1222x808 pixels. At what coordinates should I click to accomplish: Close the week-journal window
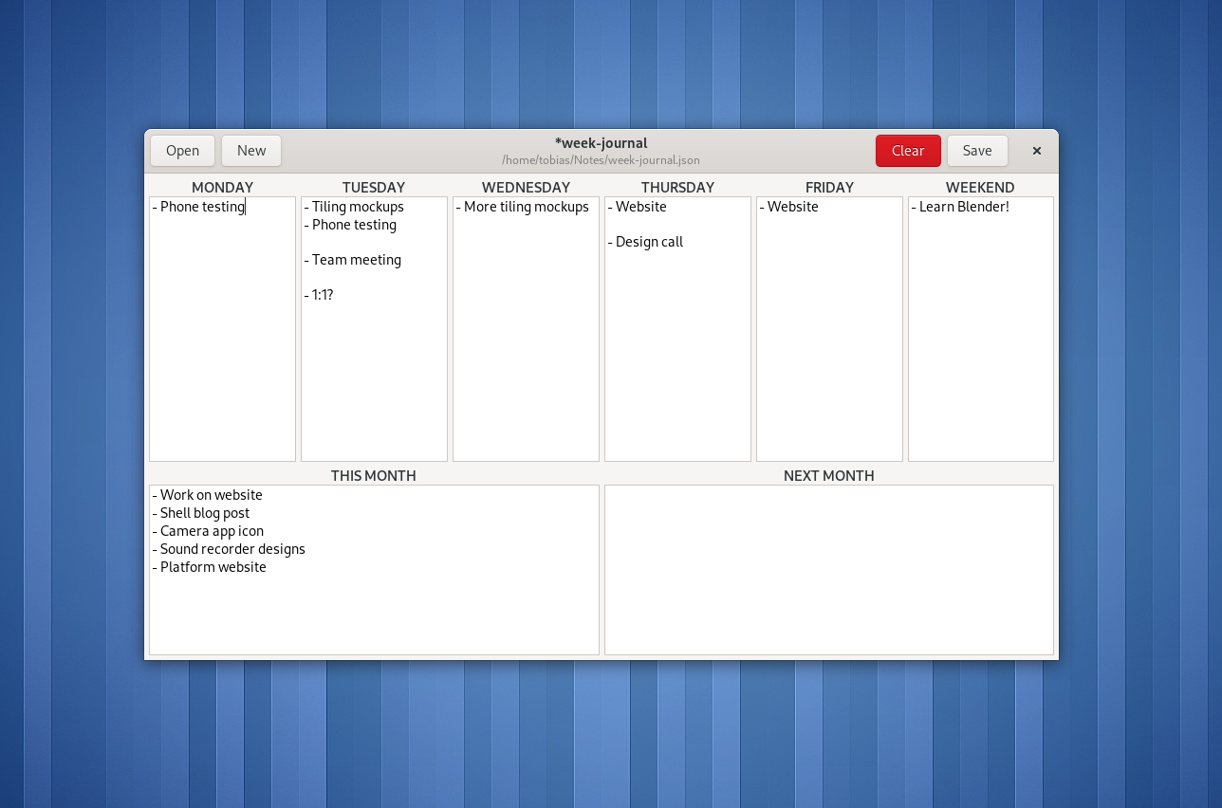pos(1037,151)
